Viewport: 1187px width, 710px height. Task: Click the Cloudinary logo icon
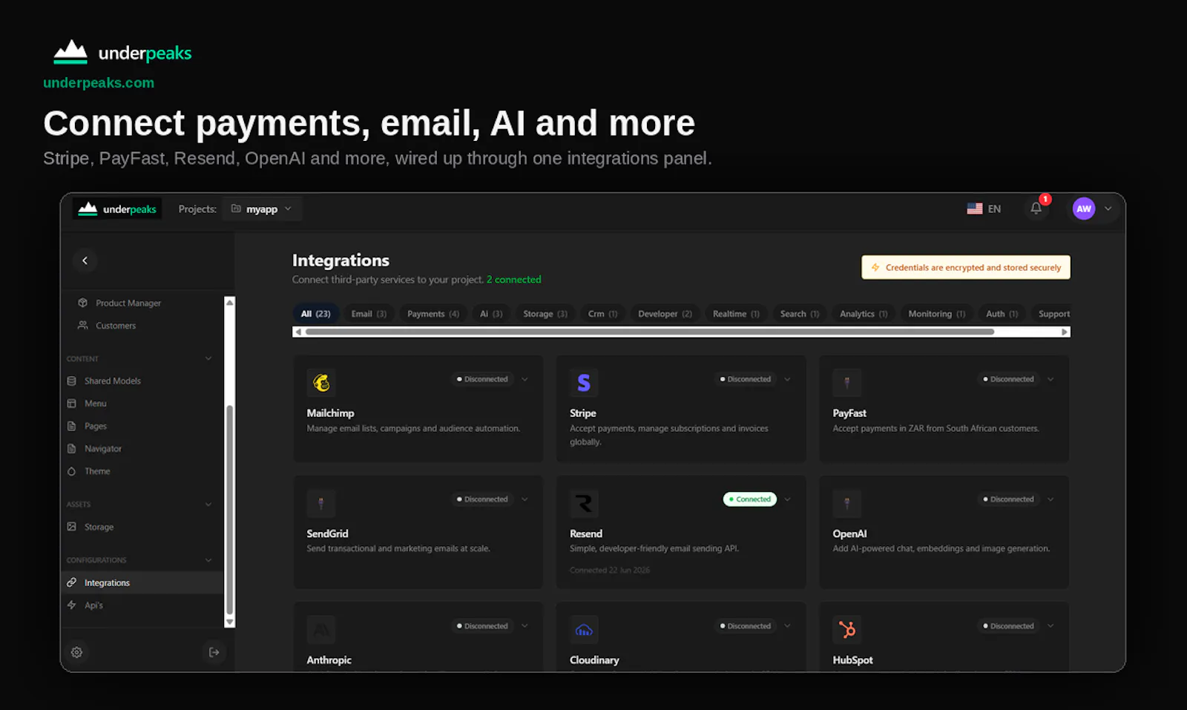click(584, 630)
